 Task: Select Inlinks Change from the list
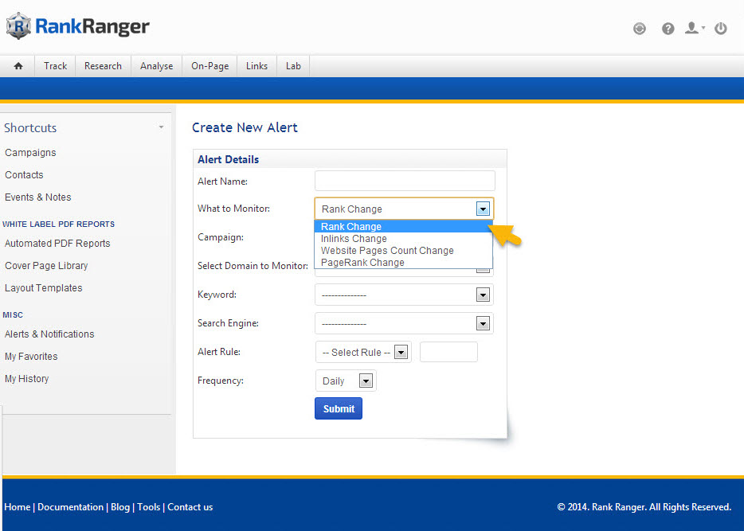click(354, 239)
